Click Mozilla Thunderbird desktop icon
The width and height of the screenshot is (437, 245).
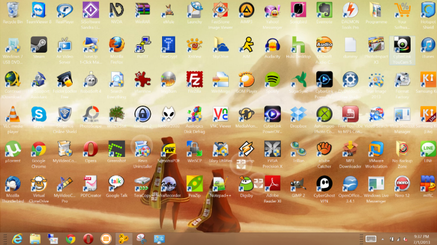[13, 184]
